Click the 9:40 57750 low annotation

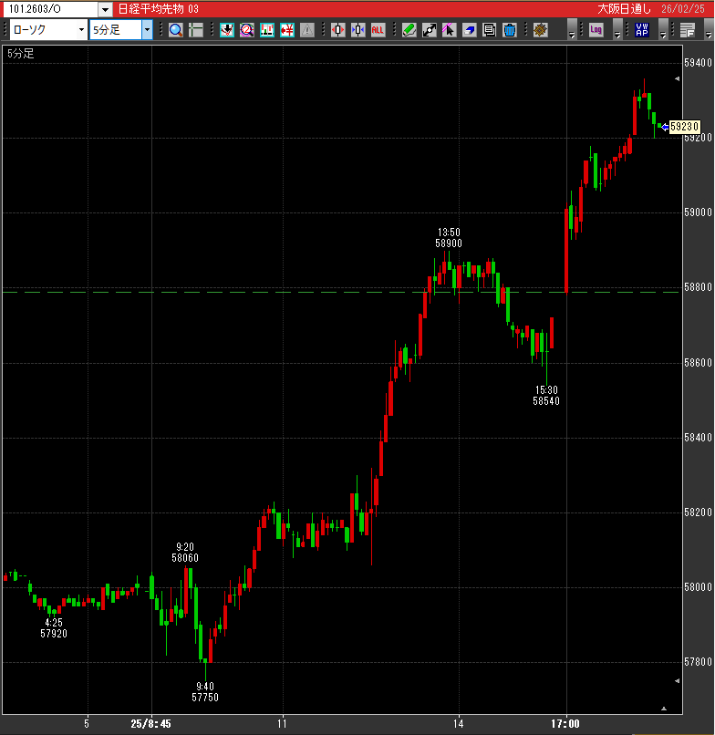pos(205,692)
